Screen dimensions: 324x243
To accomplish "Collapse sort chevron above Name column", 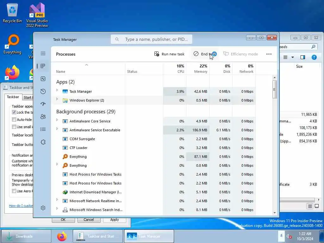I will click(87, 65).
